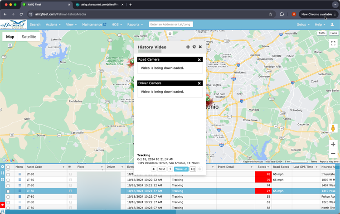Open the user profile icon
This screenshot has height=214, width=340.
click(332, 24)
